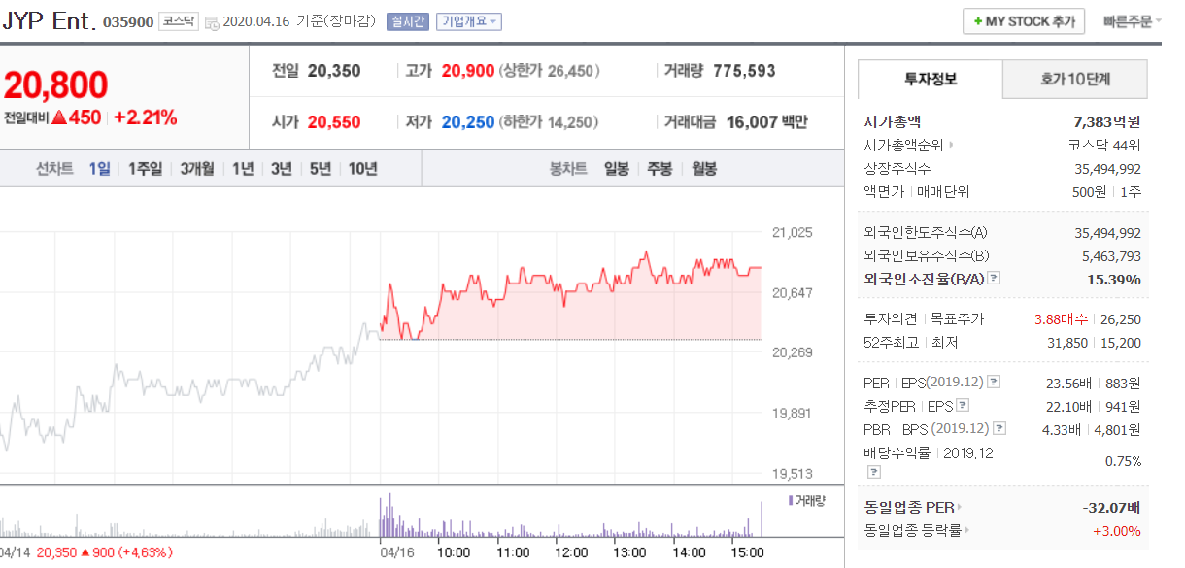Click the +2.21% change rate

click(x=146, y=117)
